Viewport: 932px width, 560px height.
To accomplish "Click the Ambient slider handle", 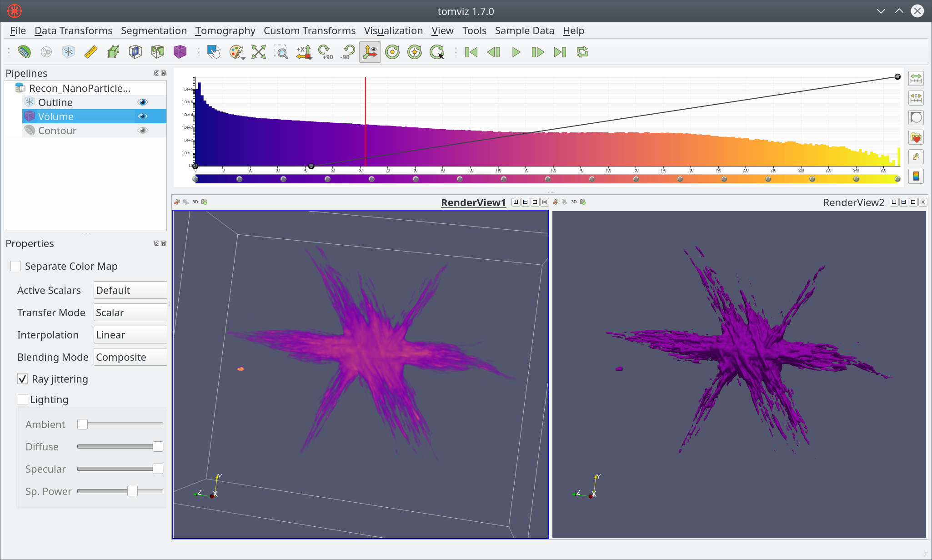I will 82,424.
